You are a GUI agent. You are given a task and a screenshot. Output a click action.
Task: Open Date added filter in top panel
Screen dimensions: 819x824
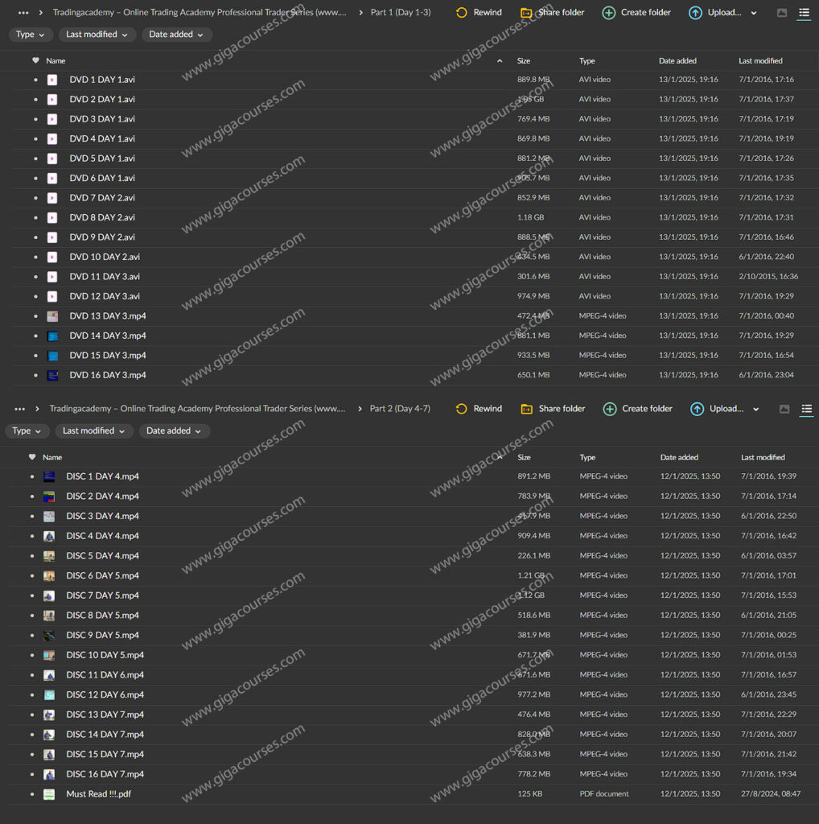tap(176, 35)
